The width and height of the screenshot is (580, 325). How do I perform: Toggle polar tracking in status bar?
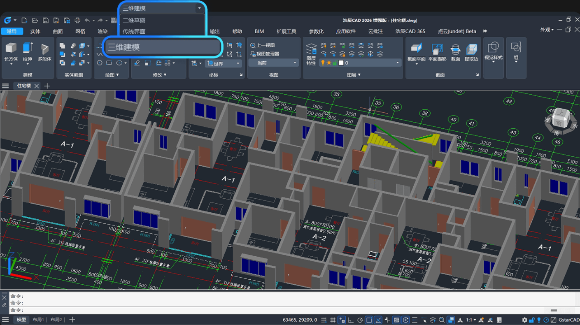[360, 320]
